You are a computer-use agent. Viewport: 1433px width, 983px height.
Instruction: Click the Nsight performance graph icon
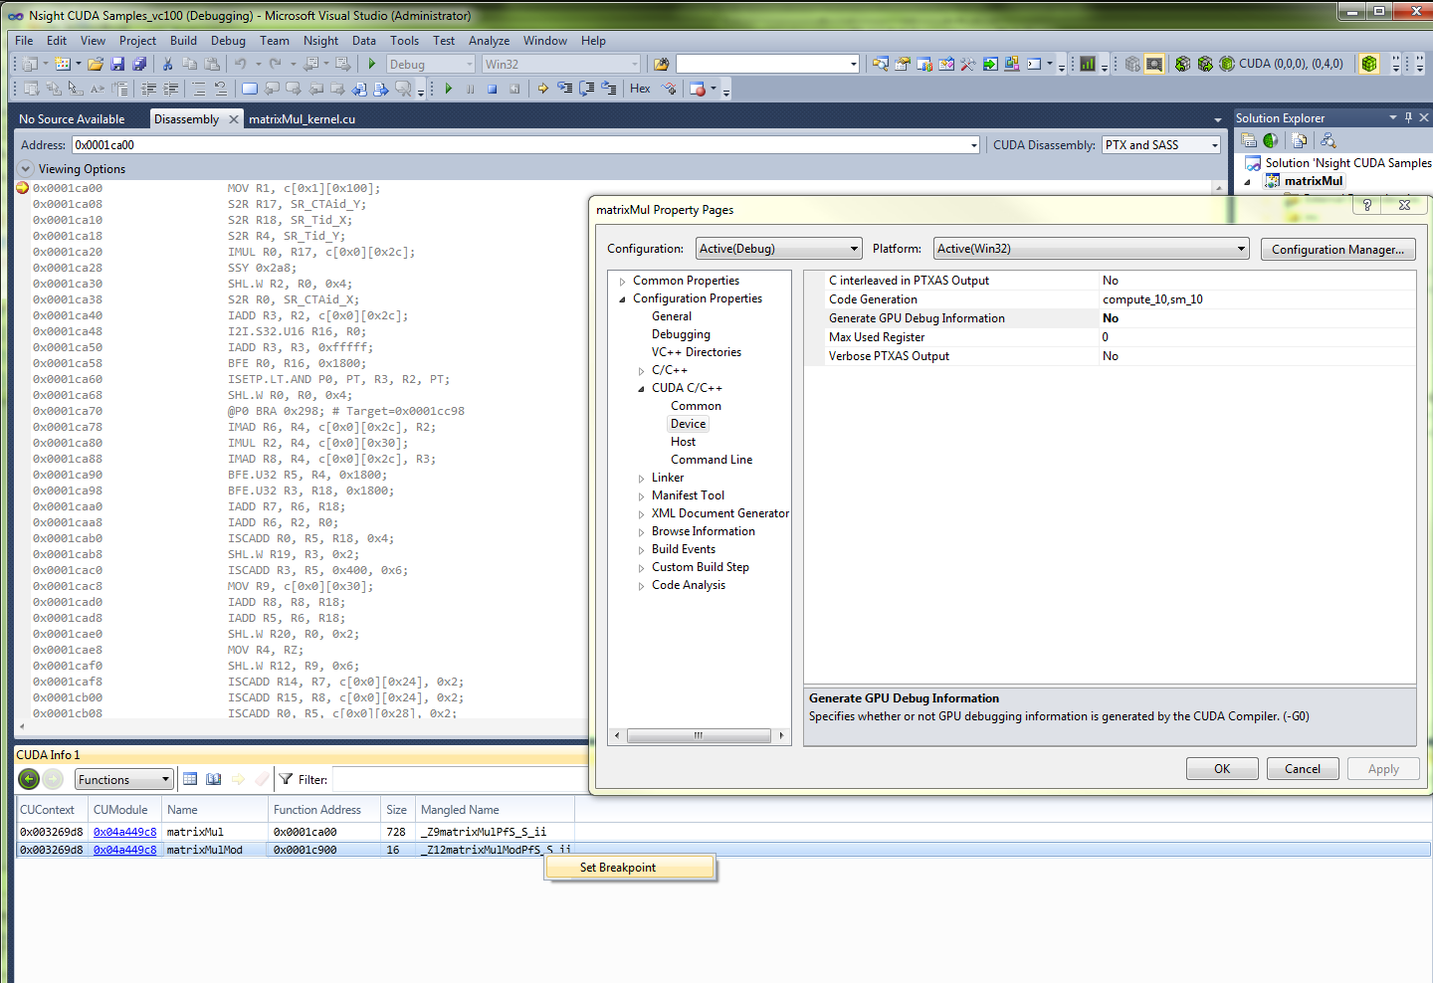[x=1088, y=64]
